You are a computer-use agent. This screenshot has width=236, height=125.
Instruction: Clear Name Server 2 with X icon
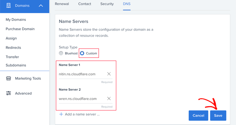(109, 99)
